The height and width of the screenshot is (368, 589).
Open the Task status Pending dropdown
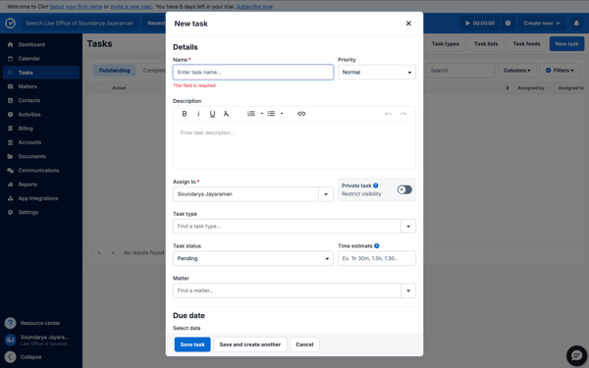point(253,258)
